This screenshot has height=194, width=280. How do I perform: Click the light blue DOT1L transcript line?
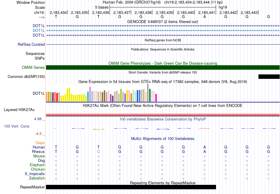coord(163,31)
